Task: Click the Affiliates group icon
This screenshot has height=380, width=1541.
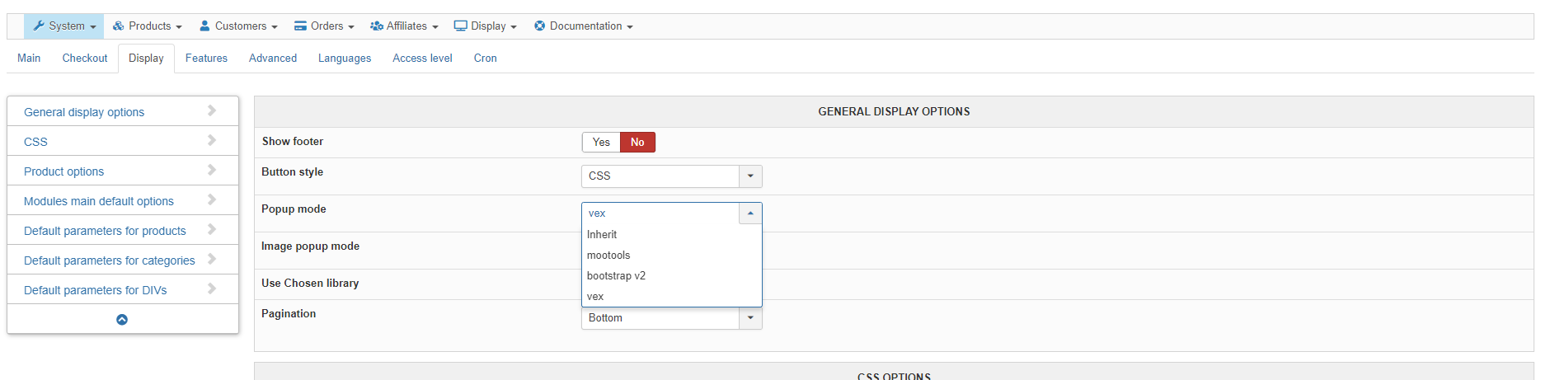Action: coord(377,26)
